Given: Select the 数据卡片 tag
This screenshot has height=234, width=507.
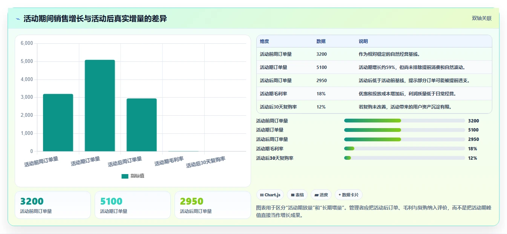Looking at the screenshot, I should 349,195.
